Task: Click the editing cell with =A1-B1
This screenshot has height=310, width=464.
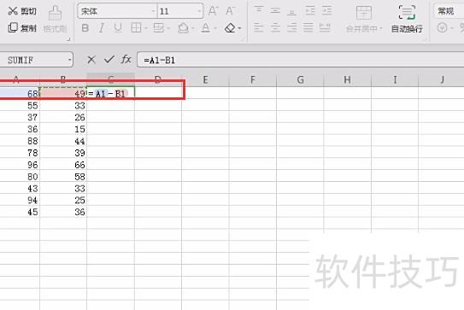Action: pyautogui.click(x=111, y=94)
